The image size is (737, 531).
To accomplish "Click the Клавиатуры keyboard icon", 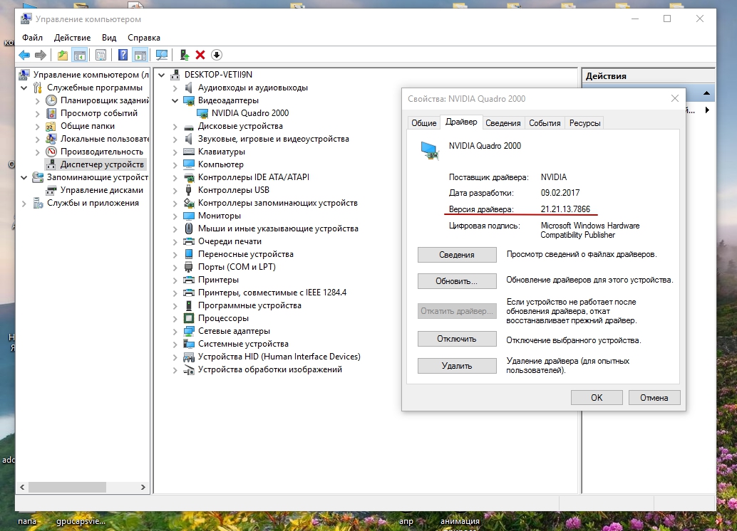I will pos(188,152).
